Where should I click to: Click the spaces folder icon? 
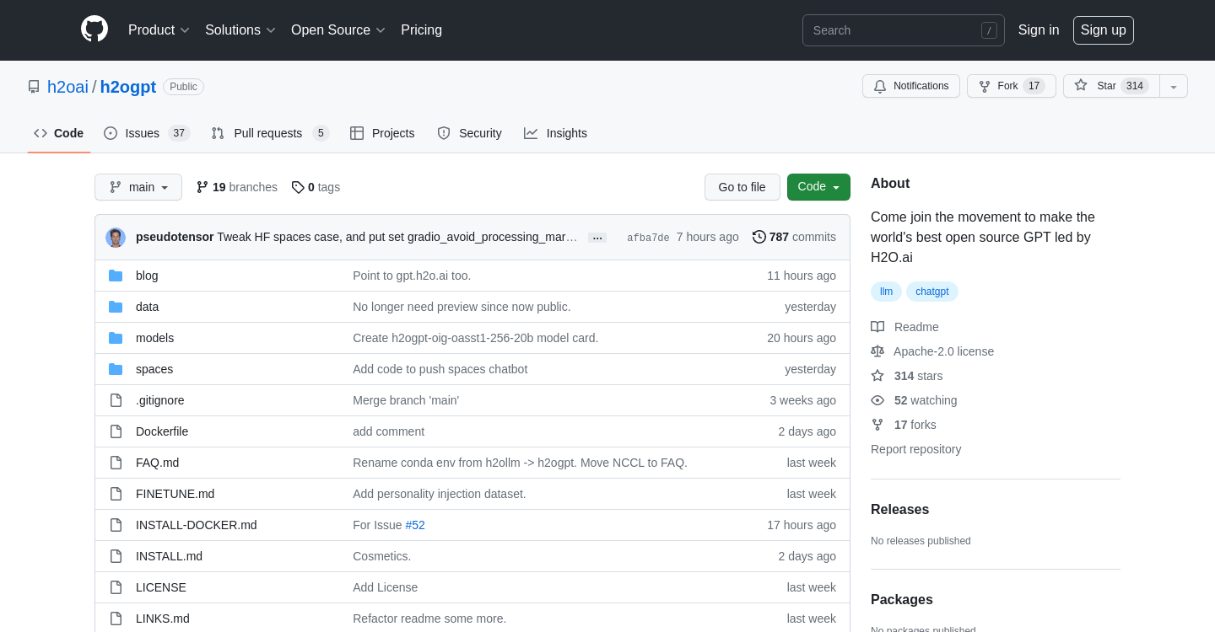[x=116, y=369]
